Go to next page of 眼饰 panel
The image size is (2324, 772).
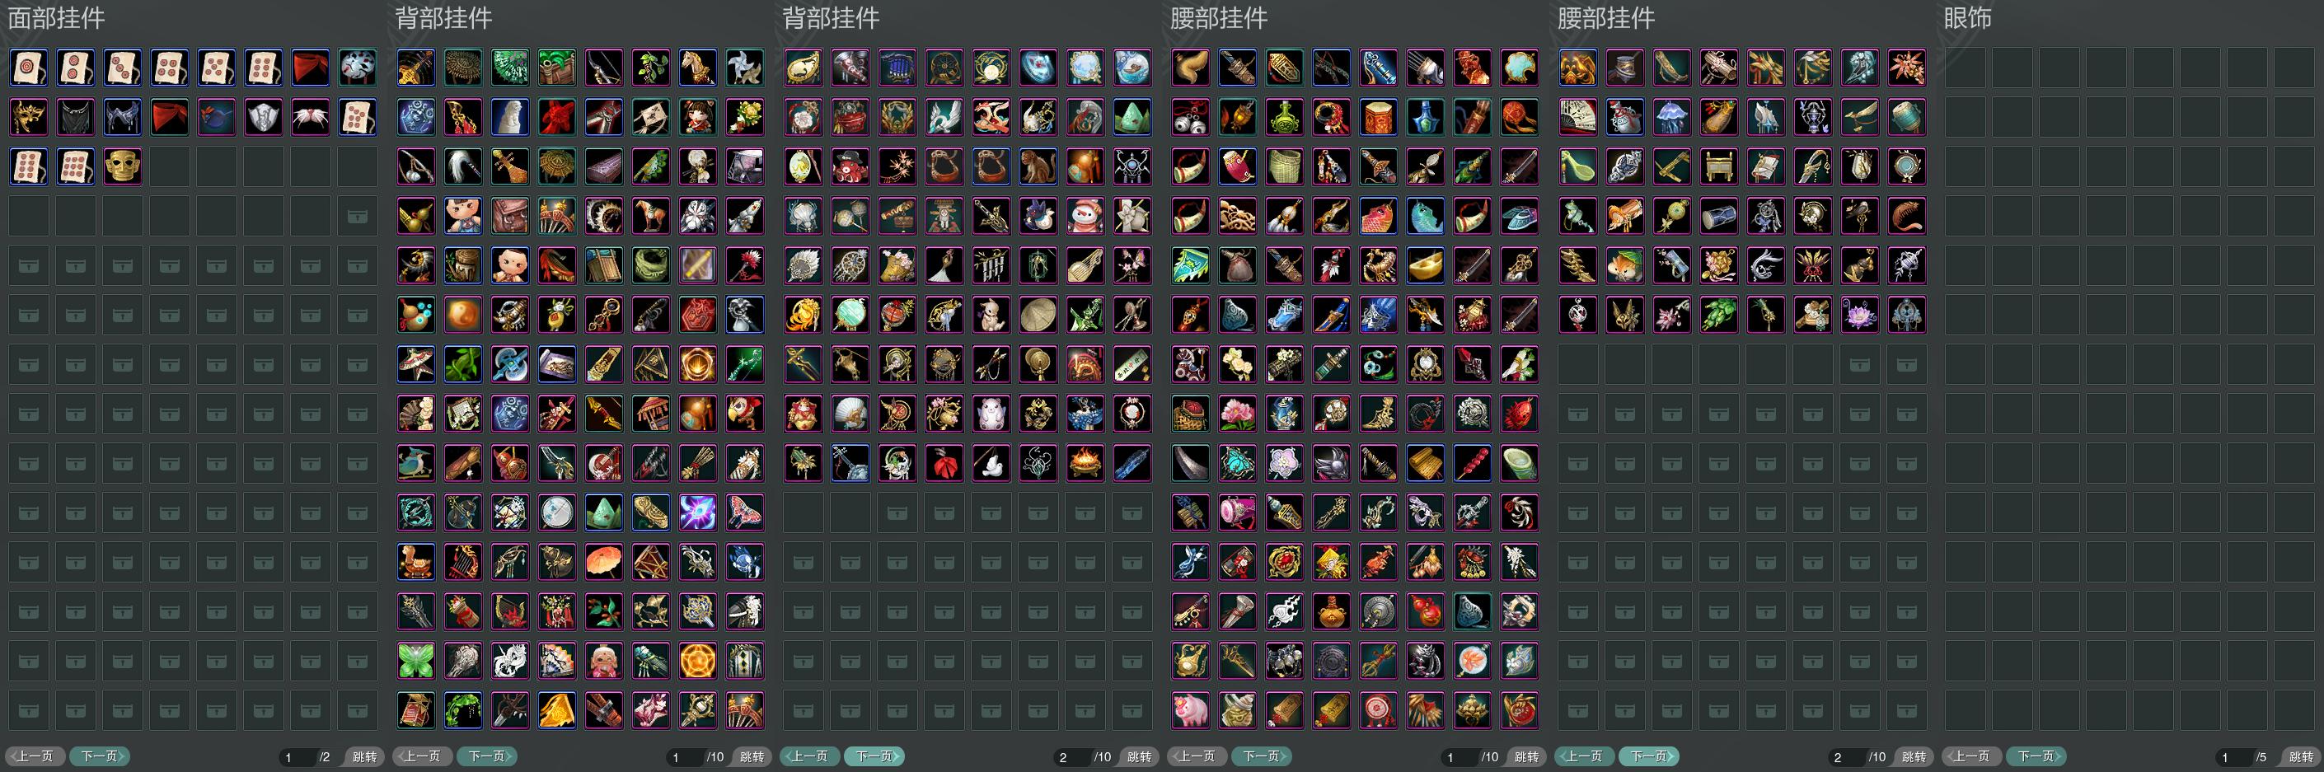[2036, 756]
